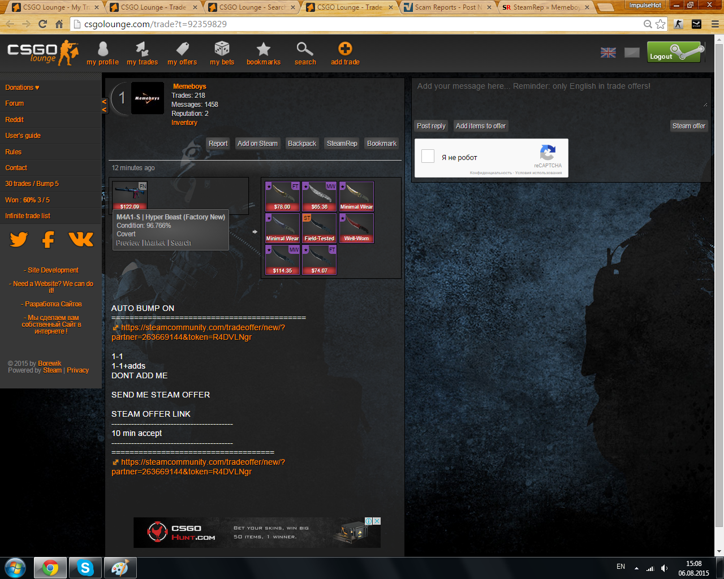Select the English flag language icon
Viewport: 724px width, 579px height.
[x=608, y=53]
